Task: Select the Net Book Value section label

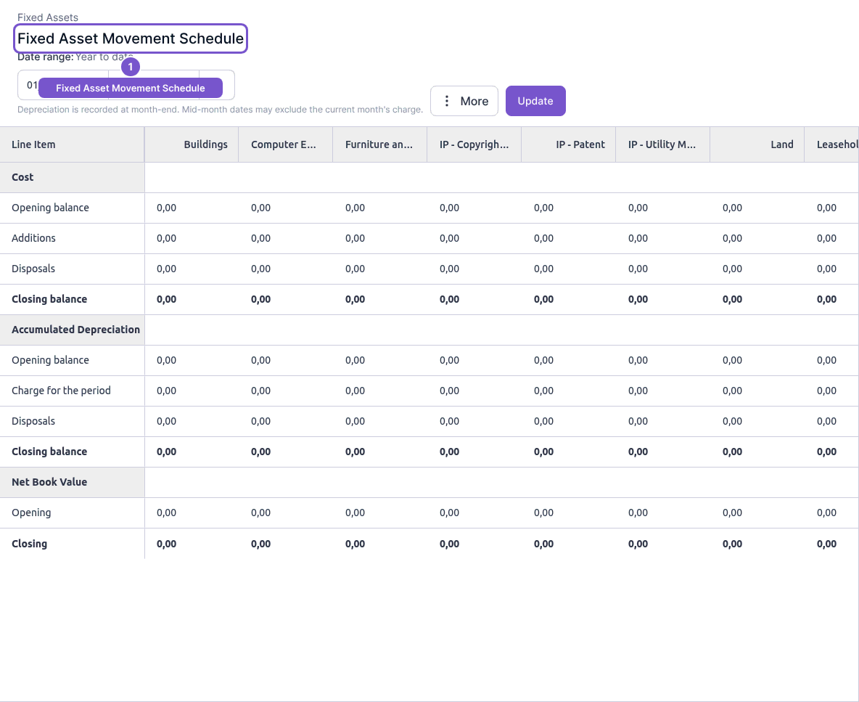Action: 49,482
